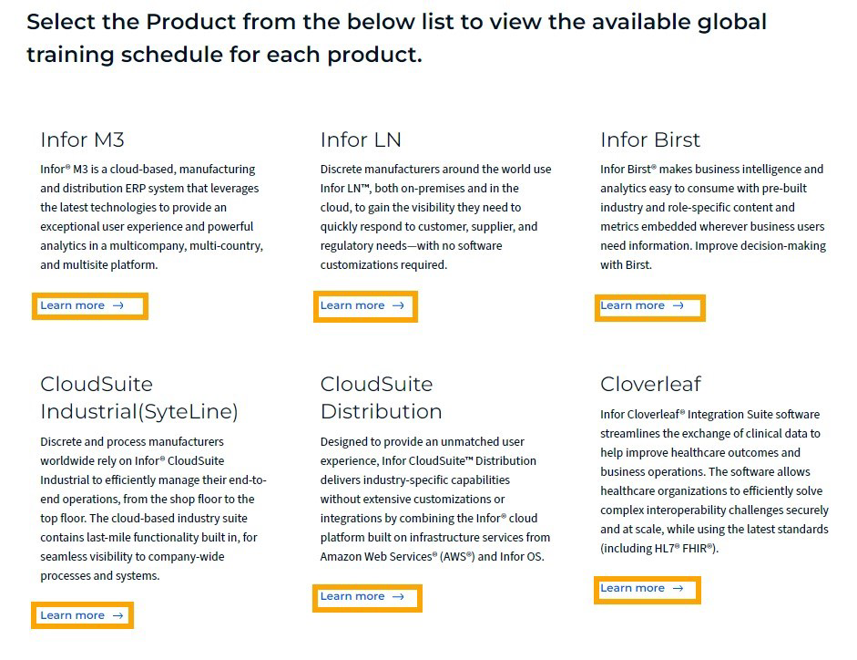Open Learn more for CloudSuite Industrial(SyteLine)
The width and height of the screenshot is (857, 660).
pos(73,616)
